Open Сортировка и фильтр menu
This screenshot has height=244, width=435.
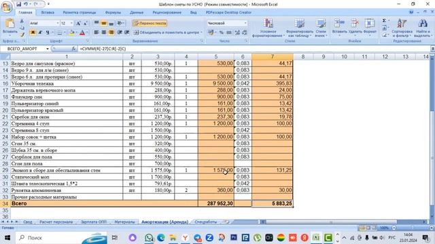(x=402, y=28)
